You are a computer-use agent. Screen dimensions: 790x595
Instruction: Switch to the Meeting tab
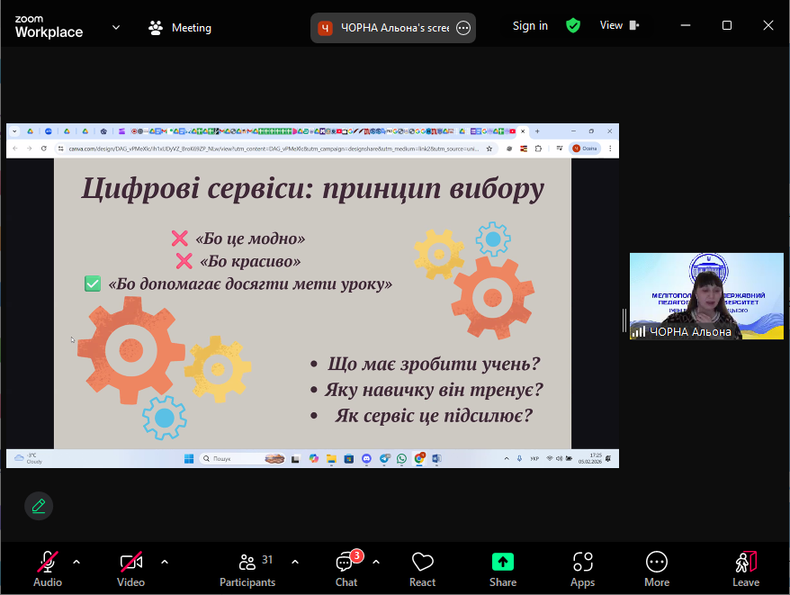click(180, 28)
